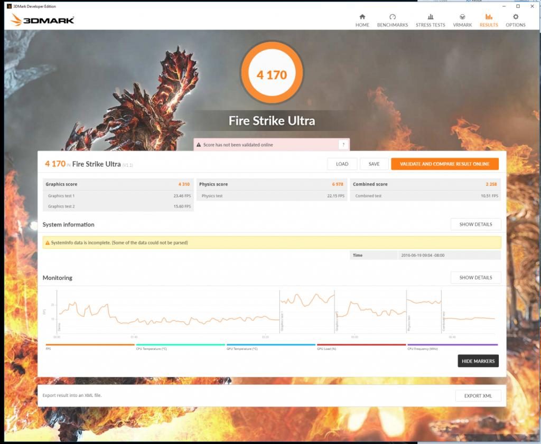Click "Export result into an XML file." text
Image resolution: width=541 pixels, height=444 pixels.
click(72, 395)
